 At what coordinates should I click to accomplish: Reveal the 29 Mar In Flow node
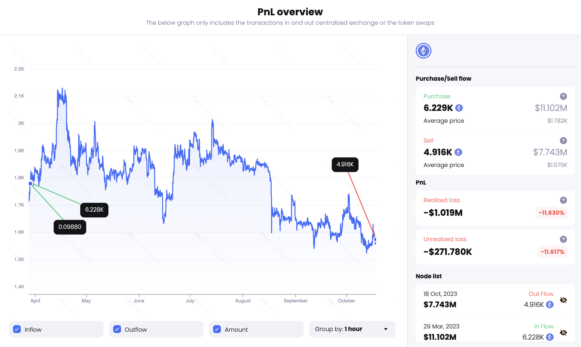(x=564, y=333)
